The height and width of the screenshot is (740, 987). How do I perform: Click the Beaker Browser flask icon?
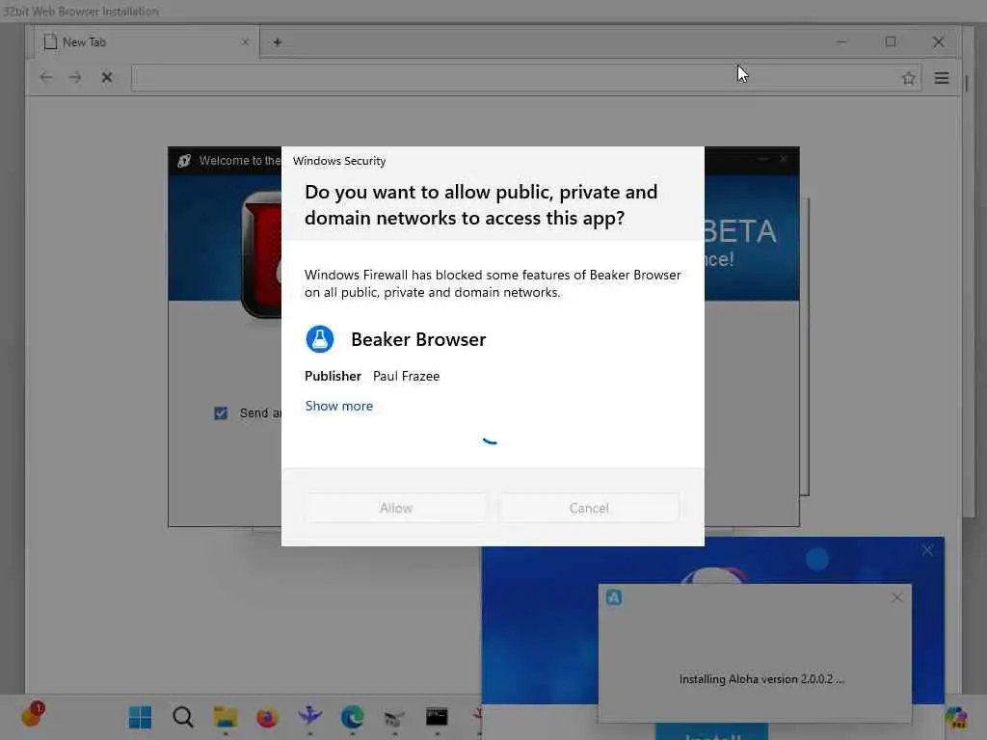[x=320, y=339]
